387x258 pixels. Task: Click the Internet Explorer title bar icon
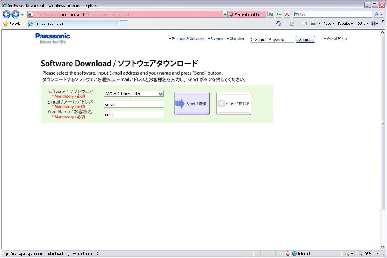pyautogui.click(x=5, y=5)
